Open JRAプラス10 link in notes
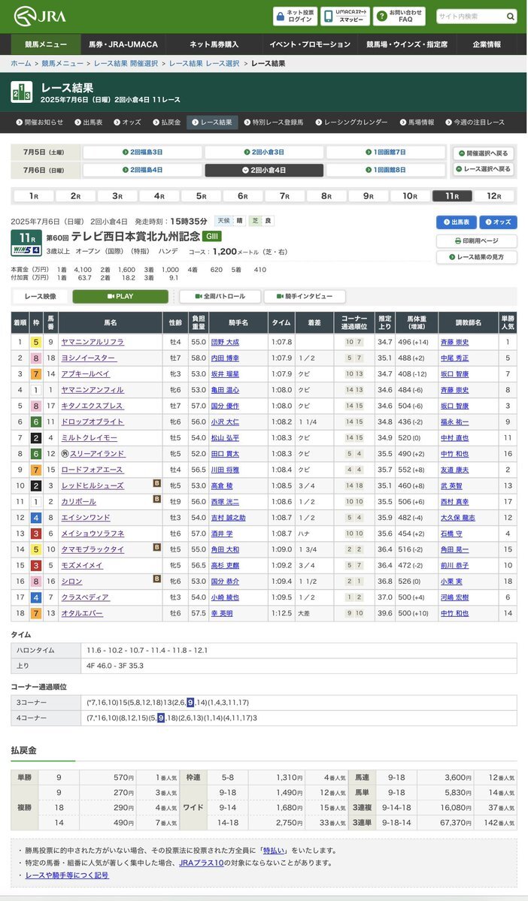 [x=201, y=863]
